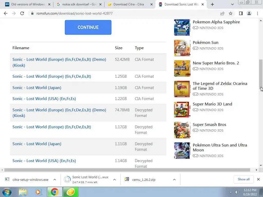Open Windows Explorer from the taskbar
Screen dimensions: 263x197
(23, 192)
